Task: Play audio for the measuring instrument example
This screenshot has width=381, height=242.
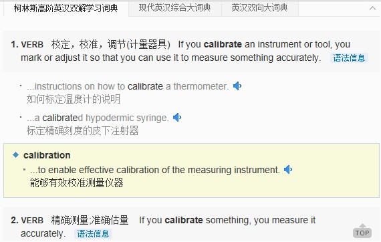Action: coord(288,169)
